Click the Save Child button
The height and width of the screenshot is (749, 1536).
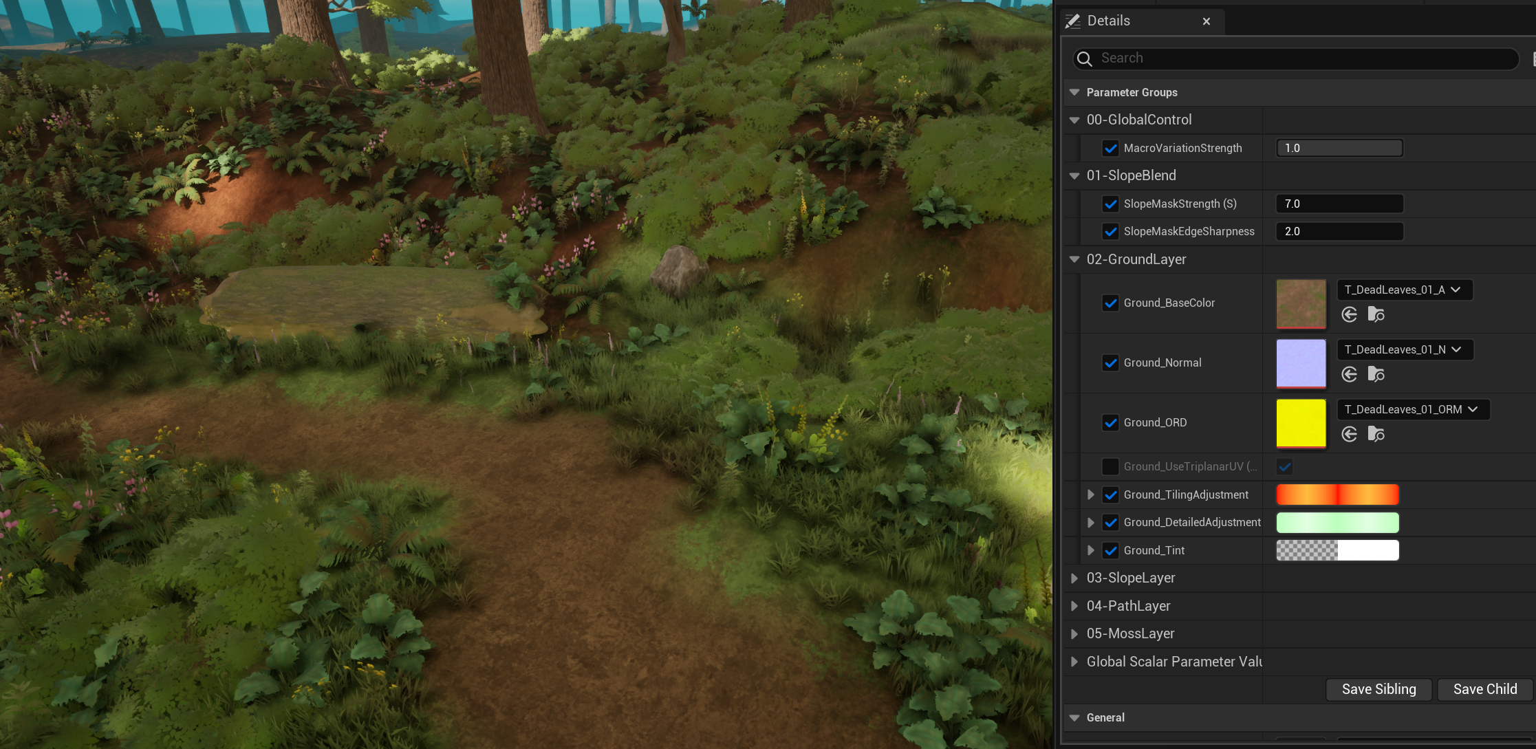(1484, 689)
